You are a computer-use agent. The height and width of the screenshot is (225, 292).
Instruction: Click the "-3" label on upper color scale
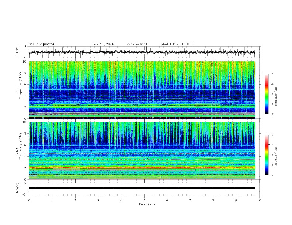[x=272, y=74]
